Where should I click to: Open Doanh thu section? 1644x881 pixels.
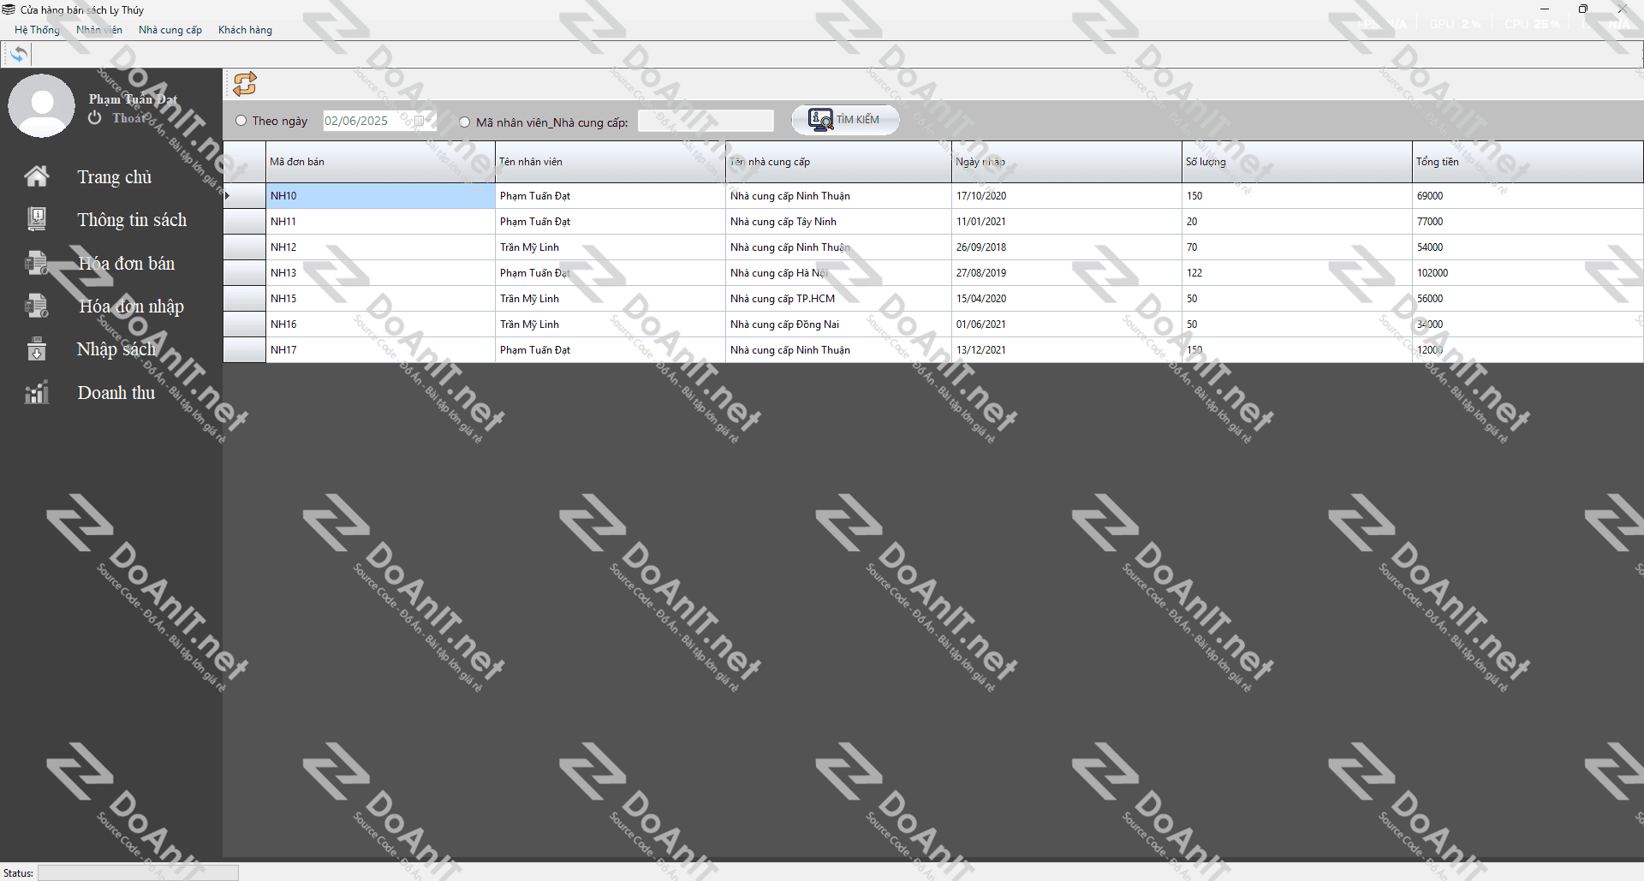116,393
